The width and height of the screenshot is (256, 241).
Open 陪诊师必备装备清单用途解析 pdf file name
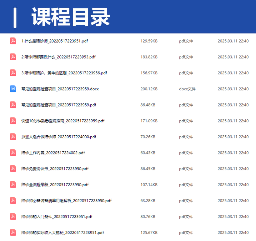point(67,201)
